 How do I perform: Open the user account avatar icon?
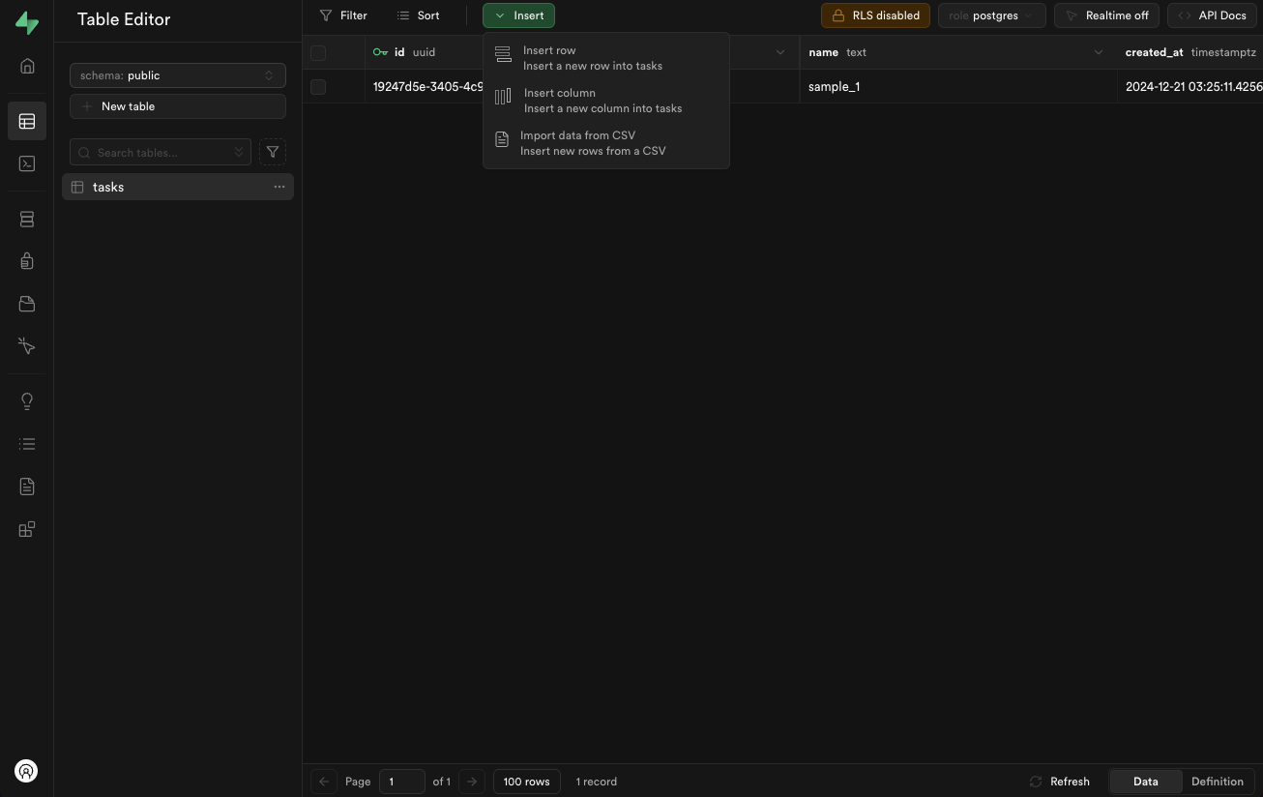point(27,771)
